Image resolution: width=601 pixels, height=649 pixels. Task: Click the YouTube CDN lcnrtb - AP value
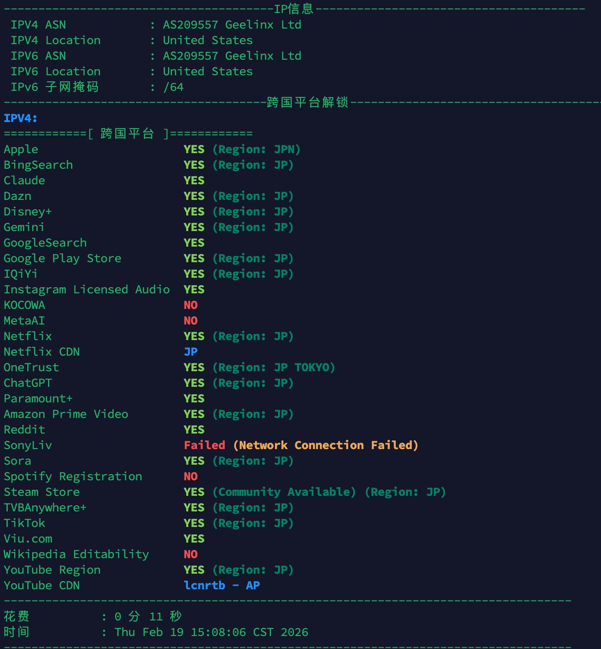click(222, 585)
